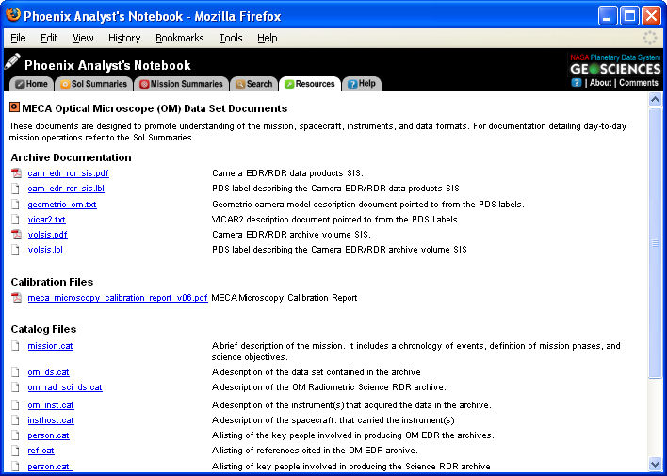Click the PDF icon beside cam_edr_rdr_sis.pdf

15,173
